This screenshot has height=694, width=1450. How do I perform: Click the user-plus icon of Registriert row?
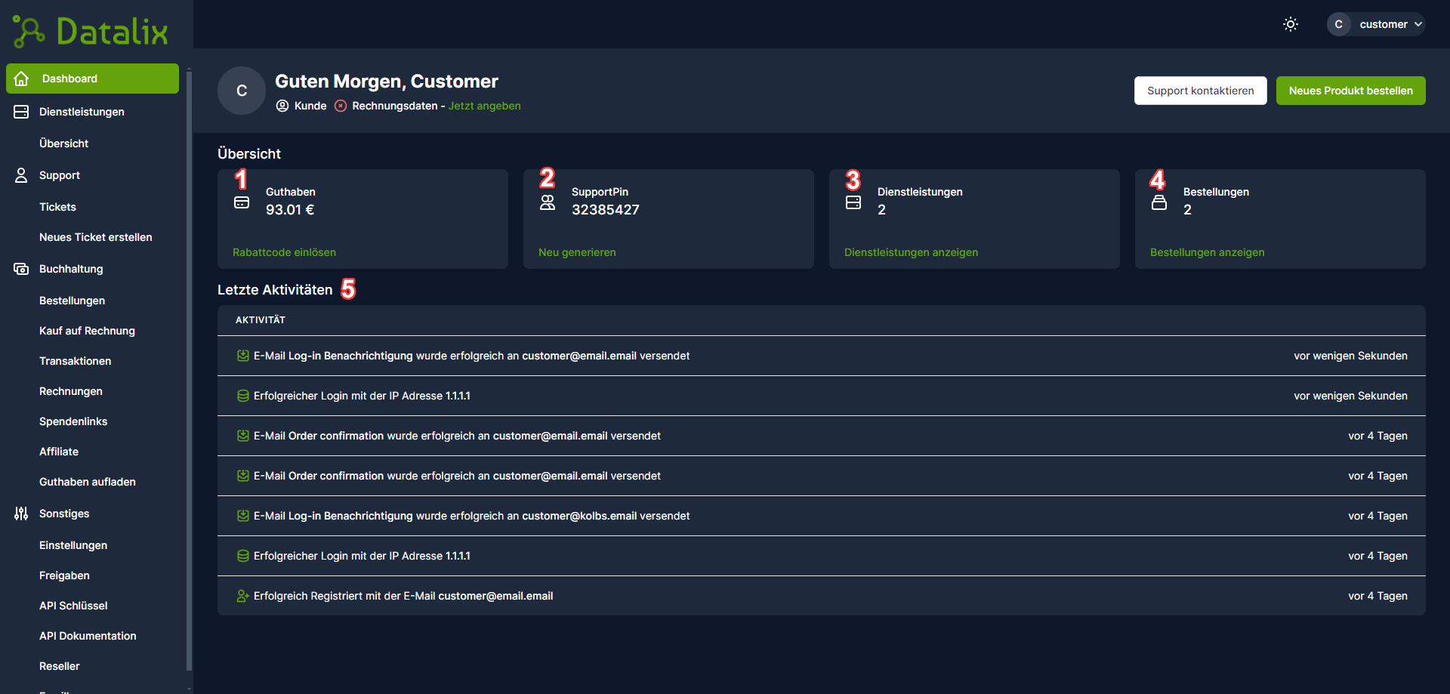click(243, 596)
